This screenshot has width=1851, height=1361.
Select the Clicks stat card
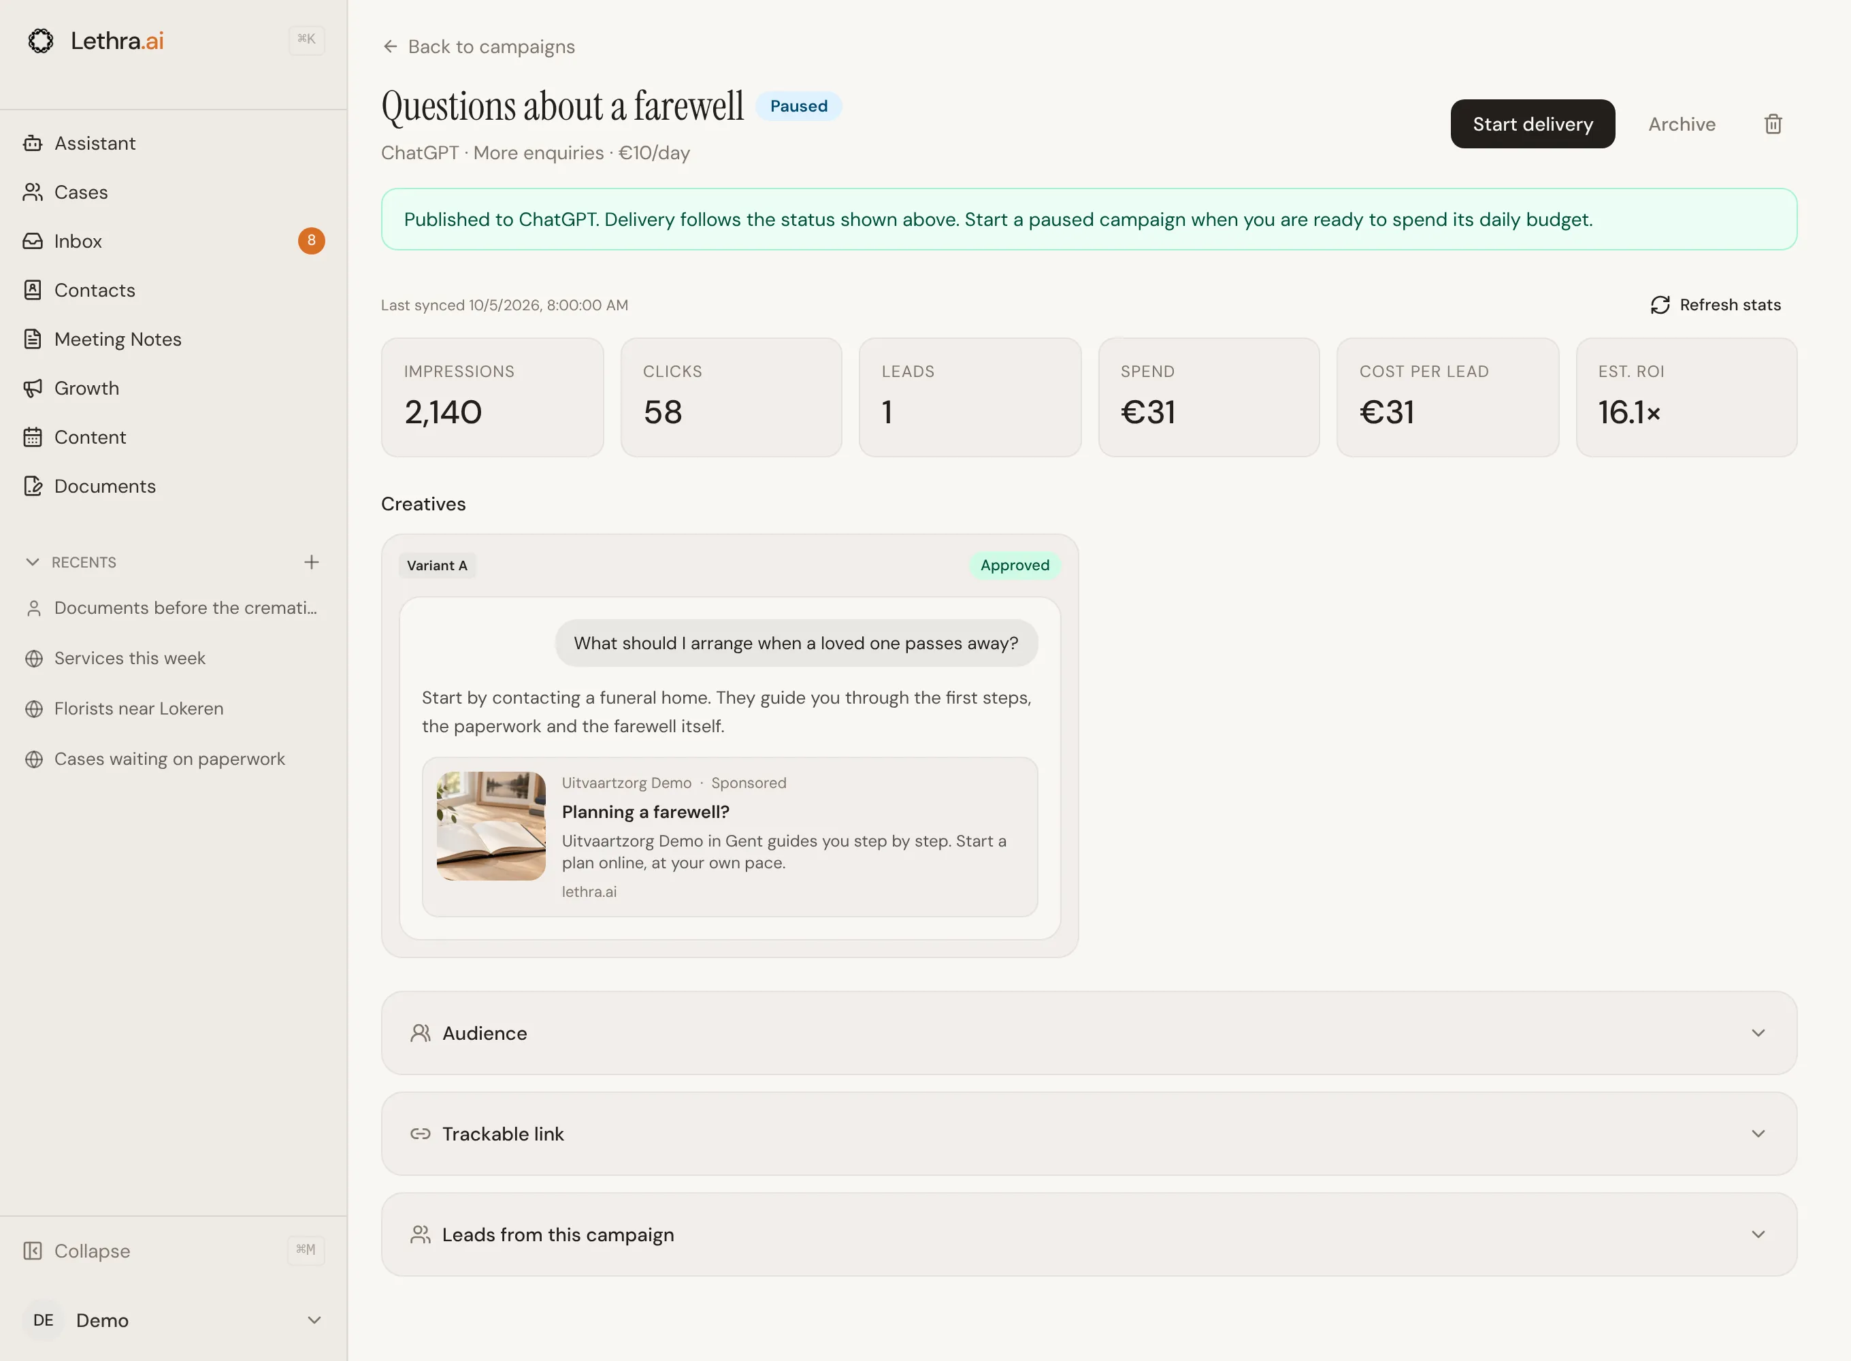click(x=732, y=397)
